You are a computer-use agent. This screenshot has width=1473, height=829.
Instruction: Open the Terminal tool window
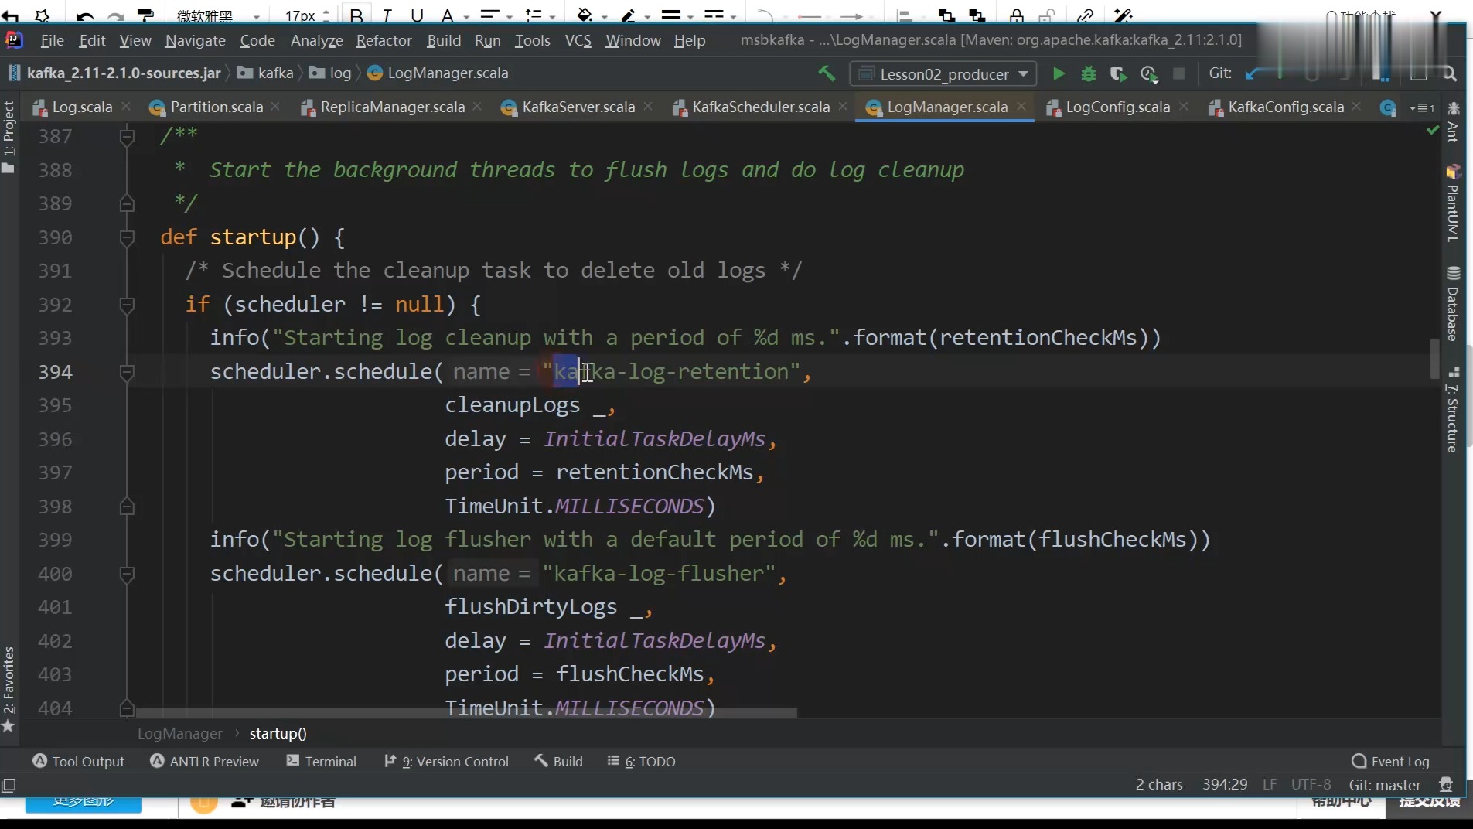click(321, 762)
